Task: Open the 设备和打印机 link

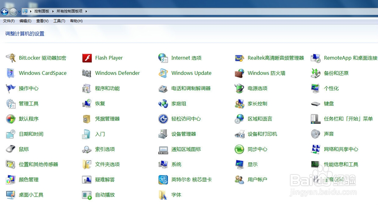Action: 262,134
